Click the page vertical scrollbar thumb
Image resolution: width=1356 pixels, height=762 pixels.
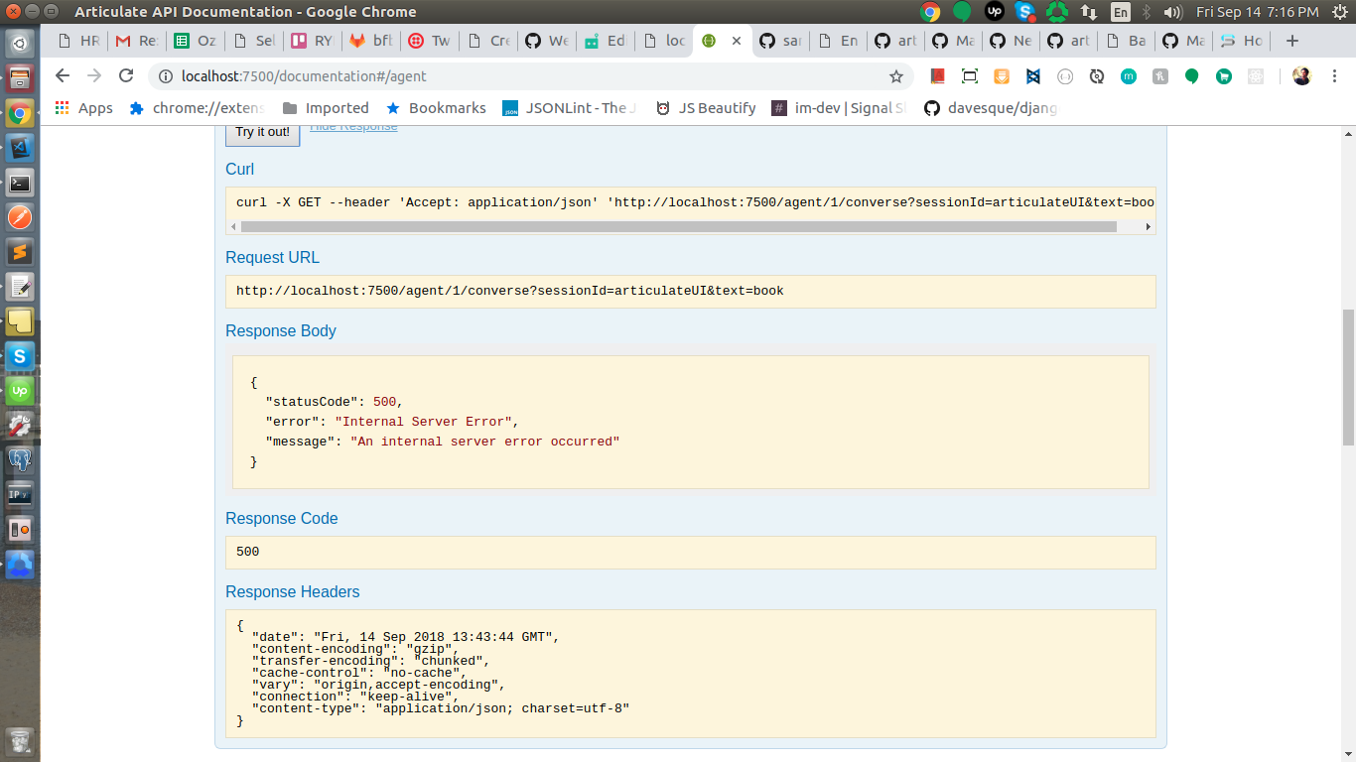(x=1348, y=377)
